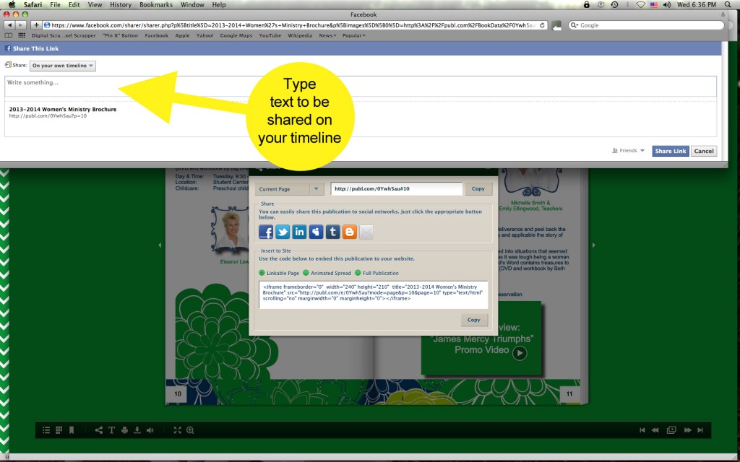Open the Apple menu
Image resolution: width=740 pixels, height=462 pixels.
(12, 5)
